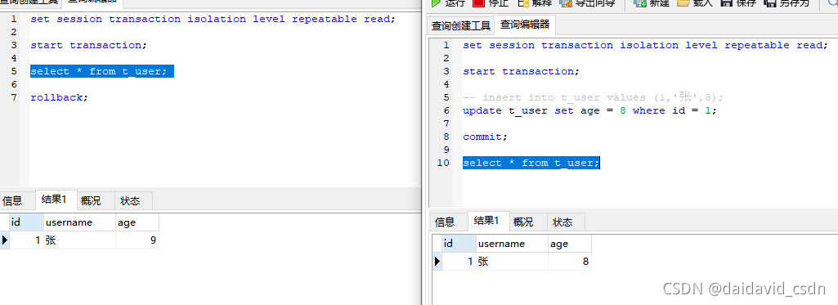This screenshot has height=305, width=838.
Task: Click the Save (保存) disk icon
Action: click(x=726, y=2)
